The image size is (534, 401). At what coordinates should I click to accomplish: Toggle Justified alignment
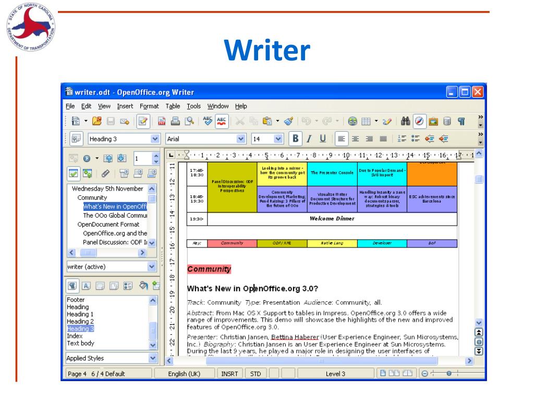pyautogui.click(x=383, y=139)
